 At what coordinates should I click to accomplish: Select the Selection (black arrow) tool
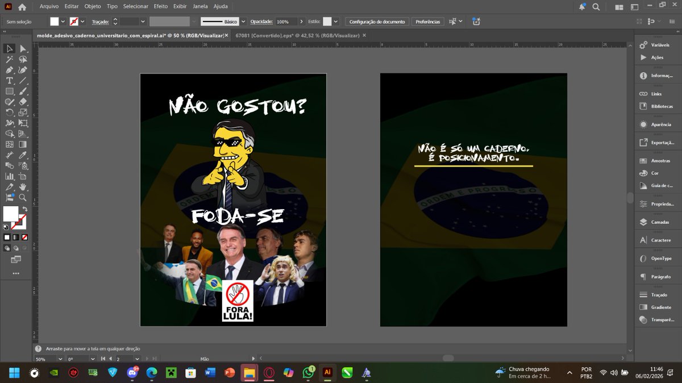(10, 49)
